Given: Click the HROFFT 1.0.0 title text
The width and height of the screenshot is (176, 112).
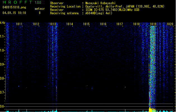Looking at the screenshot, I should [x=22, y=2].
